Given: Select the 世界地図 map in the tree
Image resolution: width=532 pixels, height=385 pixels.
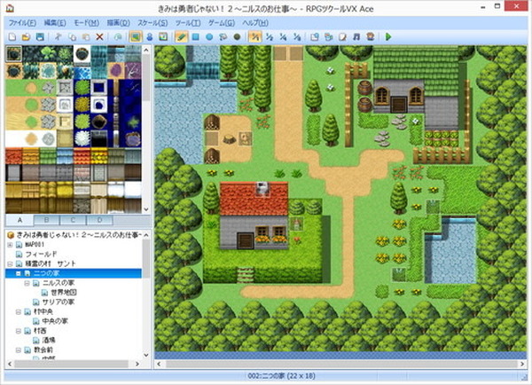Looking at the screenshot, I should click(x=64, y=293).
